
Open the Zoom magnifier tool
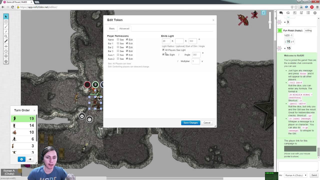6,36
